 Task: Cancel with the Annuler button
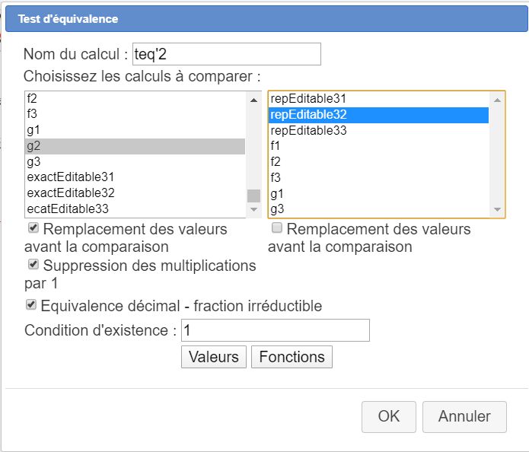[464, 416]
